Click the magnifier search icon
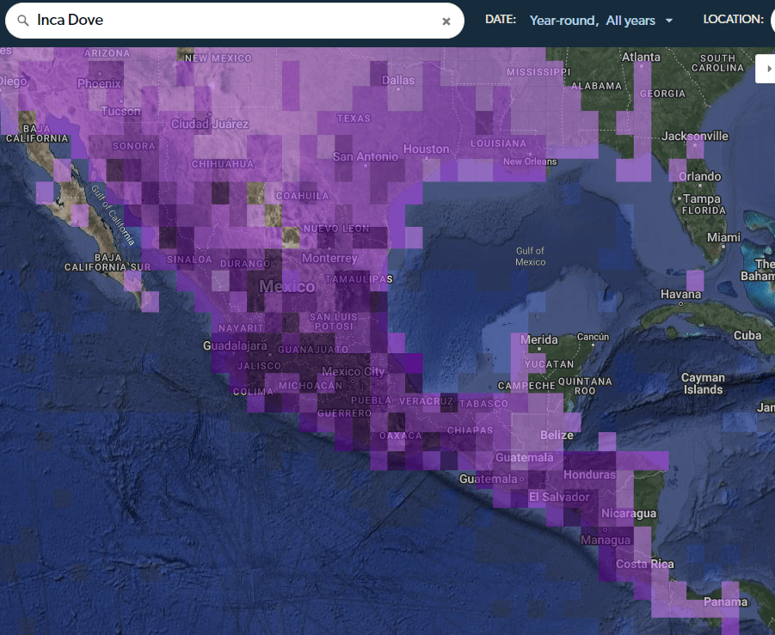 [22, 21]
